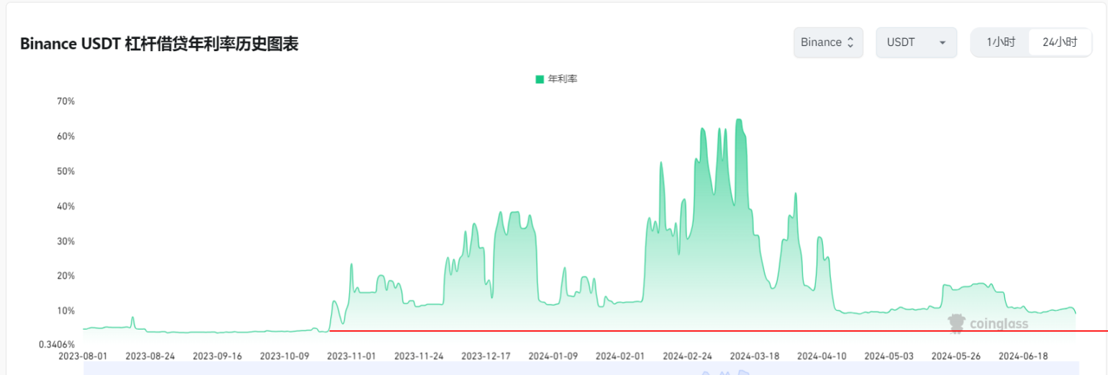This screenshot has width=1108, height=375.
Task: Open the USDT coin dropdown
Action: (x=916, y=42)
